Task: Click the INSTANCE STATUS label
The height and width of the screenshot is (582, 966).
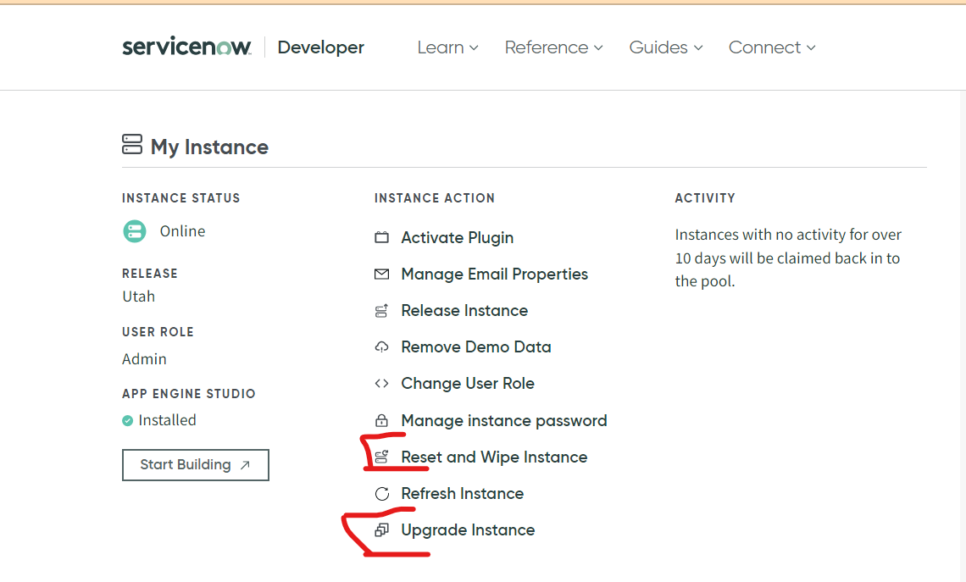Action: pos(180,198)
